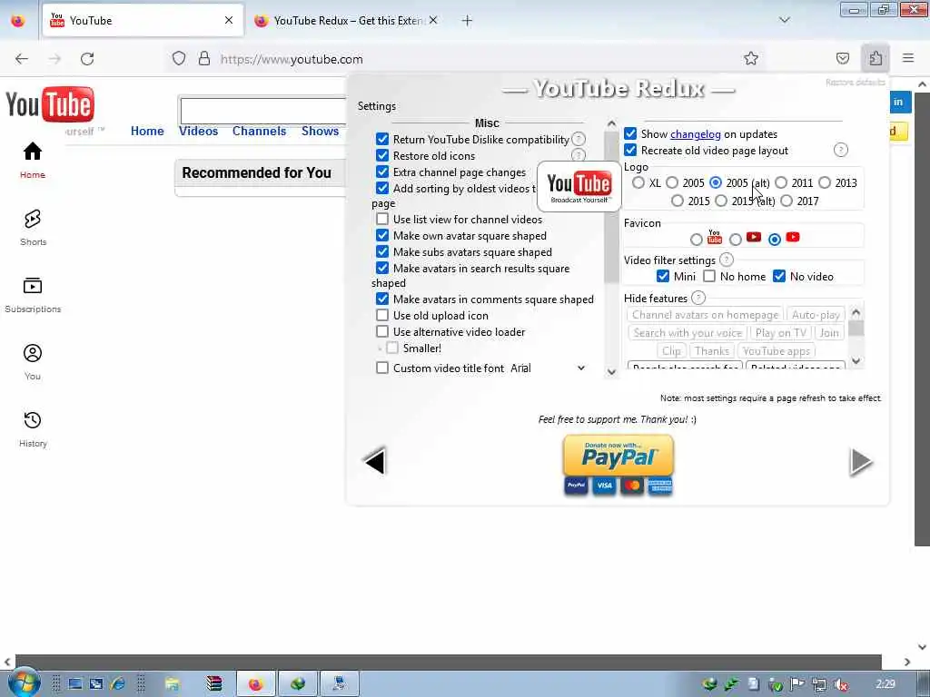Click Hide features list scroll up arrow
Screen dimensions: 930x697
[x=856, y=312]
